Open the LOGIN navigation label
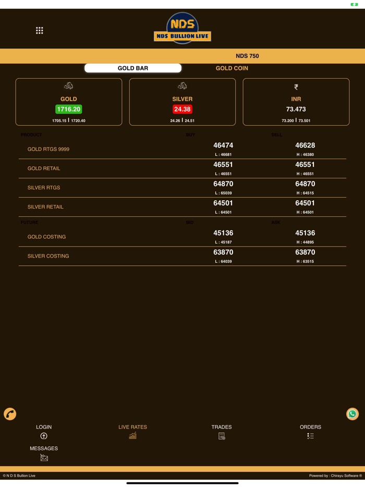The width and height of the screenshot is (365, 487). (x=44, y=427)
